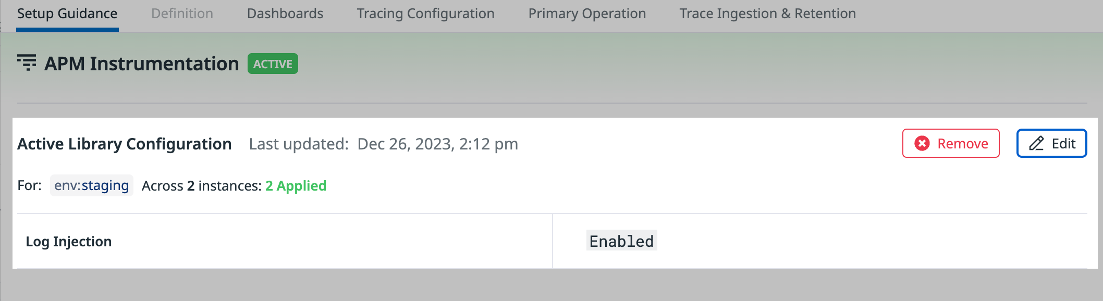Switch to the Definition tab
This screenshot has height=301, width=1103.
[182, 14]
